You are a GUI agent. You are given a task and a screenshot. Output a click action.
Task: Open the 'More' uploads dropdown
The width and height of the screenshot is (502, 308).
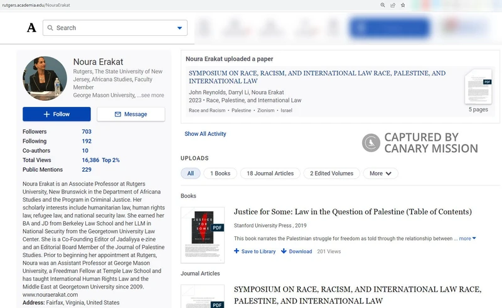(380, 173)
